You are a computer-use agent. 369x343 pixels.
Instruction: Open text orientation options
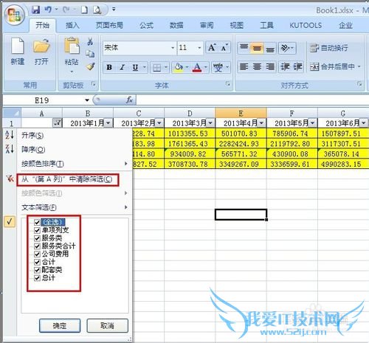287,48
